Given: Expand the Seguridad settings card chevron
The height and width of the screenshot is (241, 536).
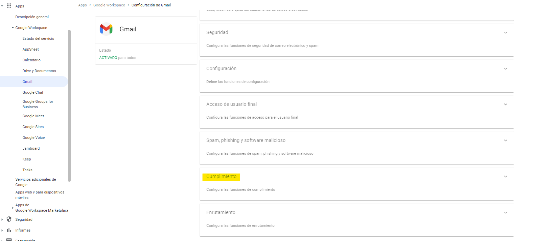Looking at the screenshot, I should pos(506,33).
